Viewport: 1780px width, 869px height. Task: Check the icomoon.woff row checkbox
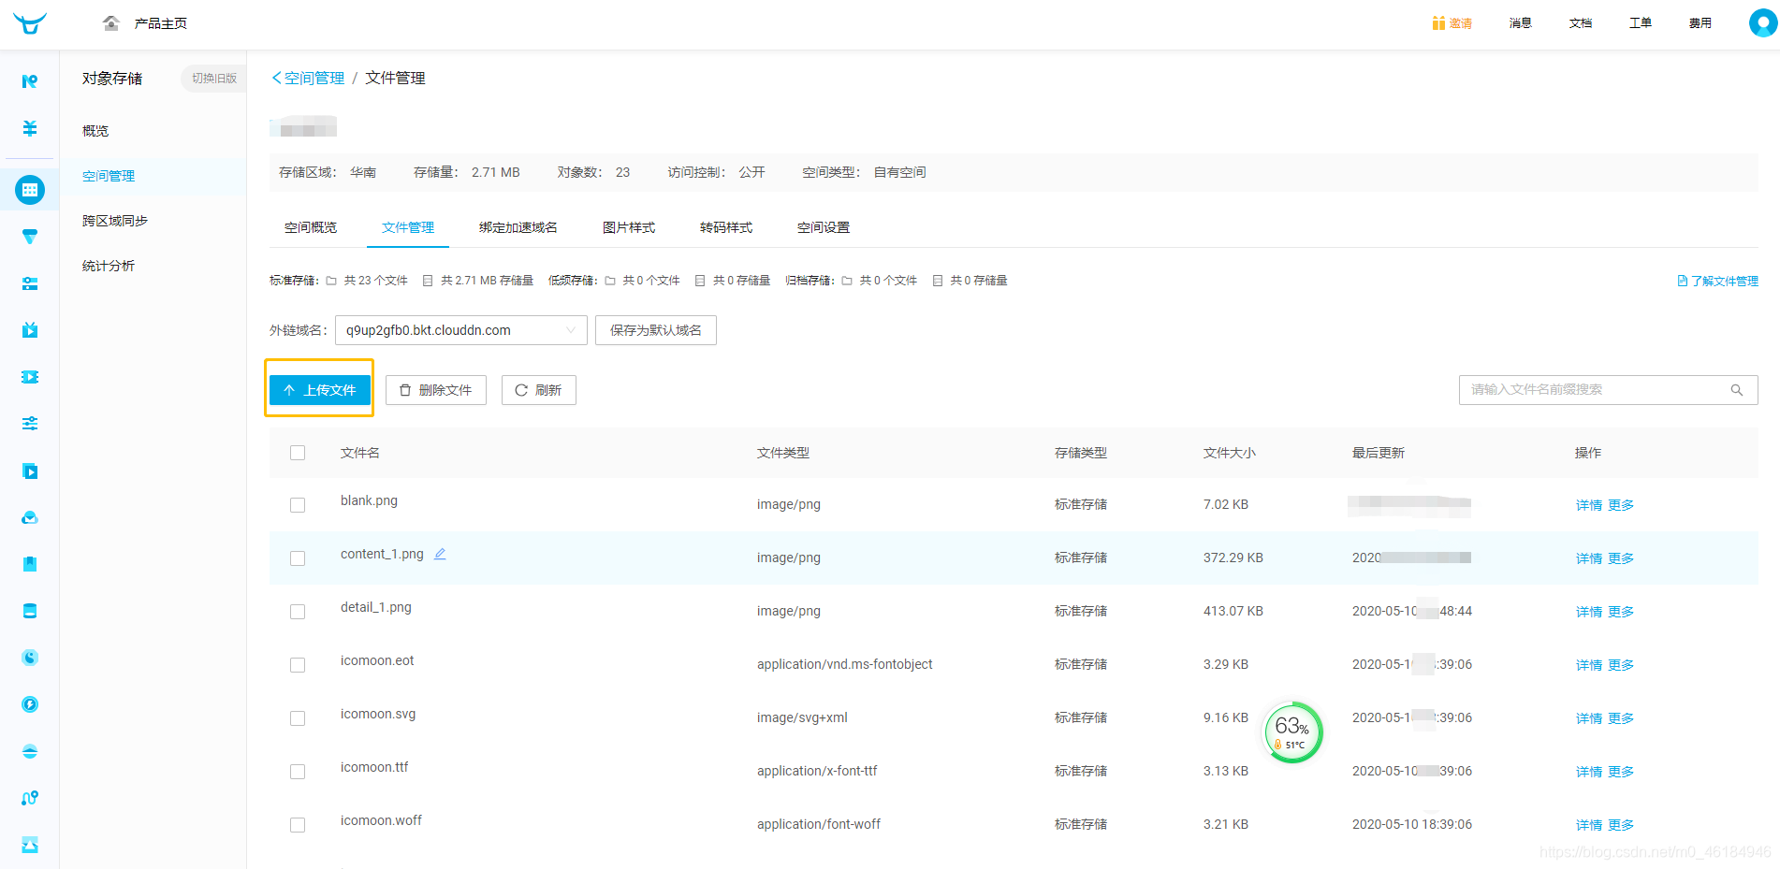click(298, 825)
